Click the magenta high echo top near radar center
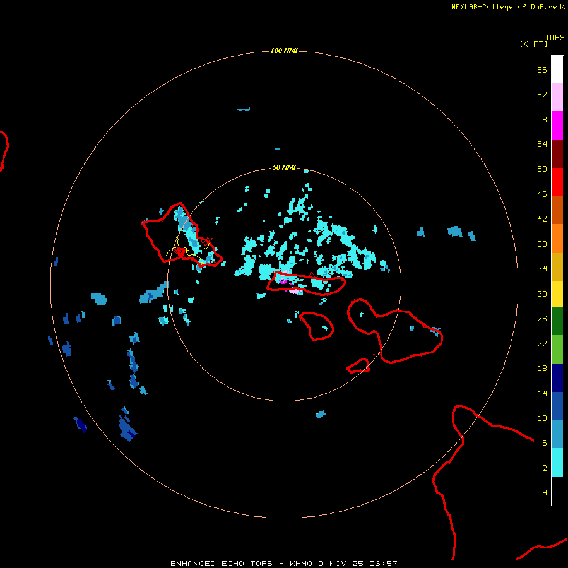This screenshot has width=568, height=568. pyautogui.click(x=283, y=280)
